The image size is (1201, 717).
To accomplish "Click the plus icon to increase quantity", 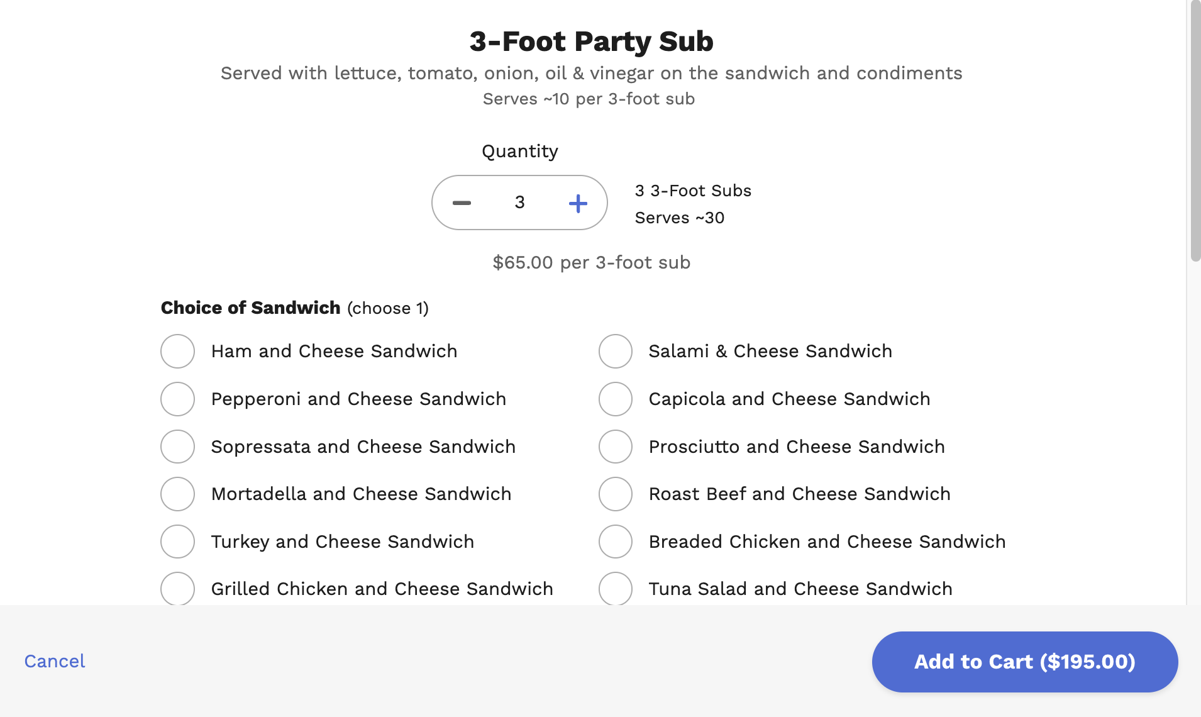I will (578, 203).
